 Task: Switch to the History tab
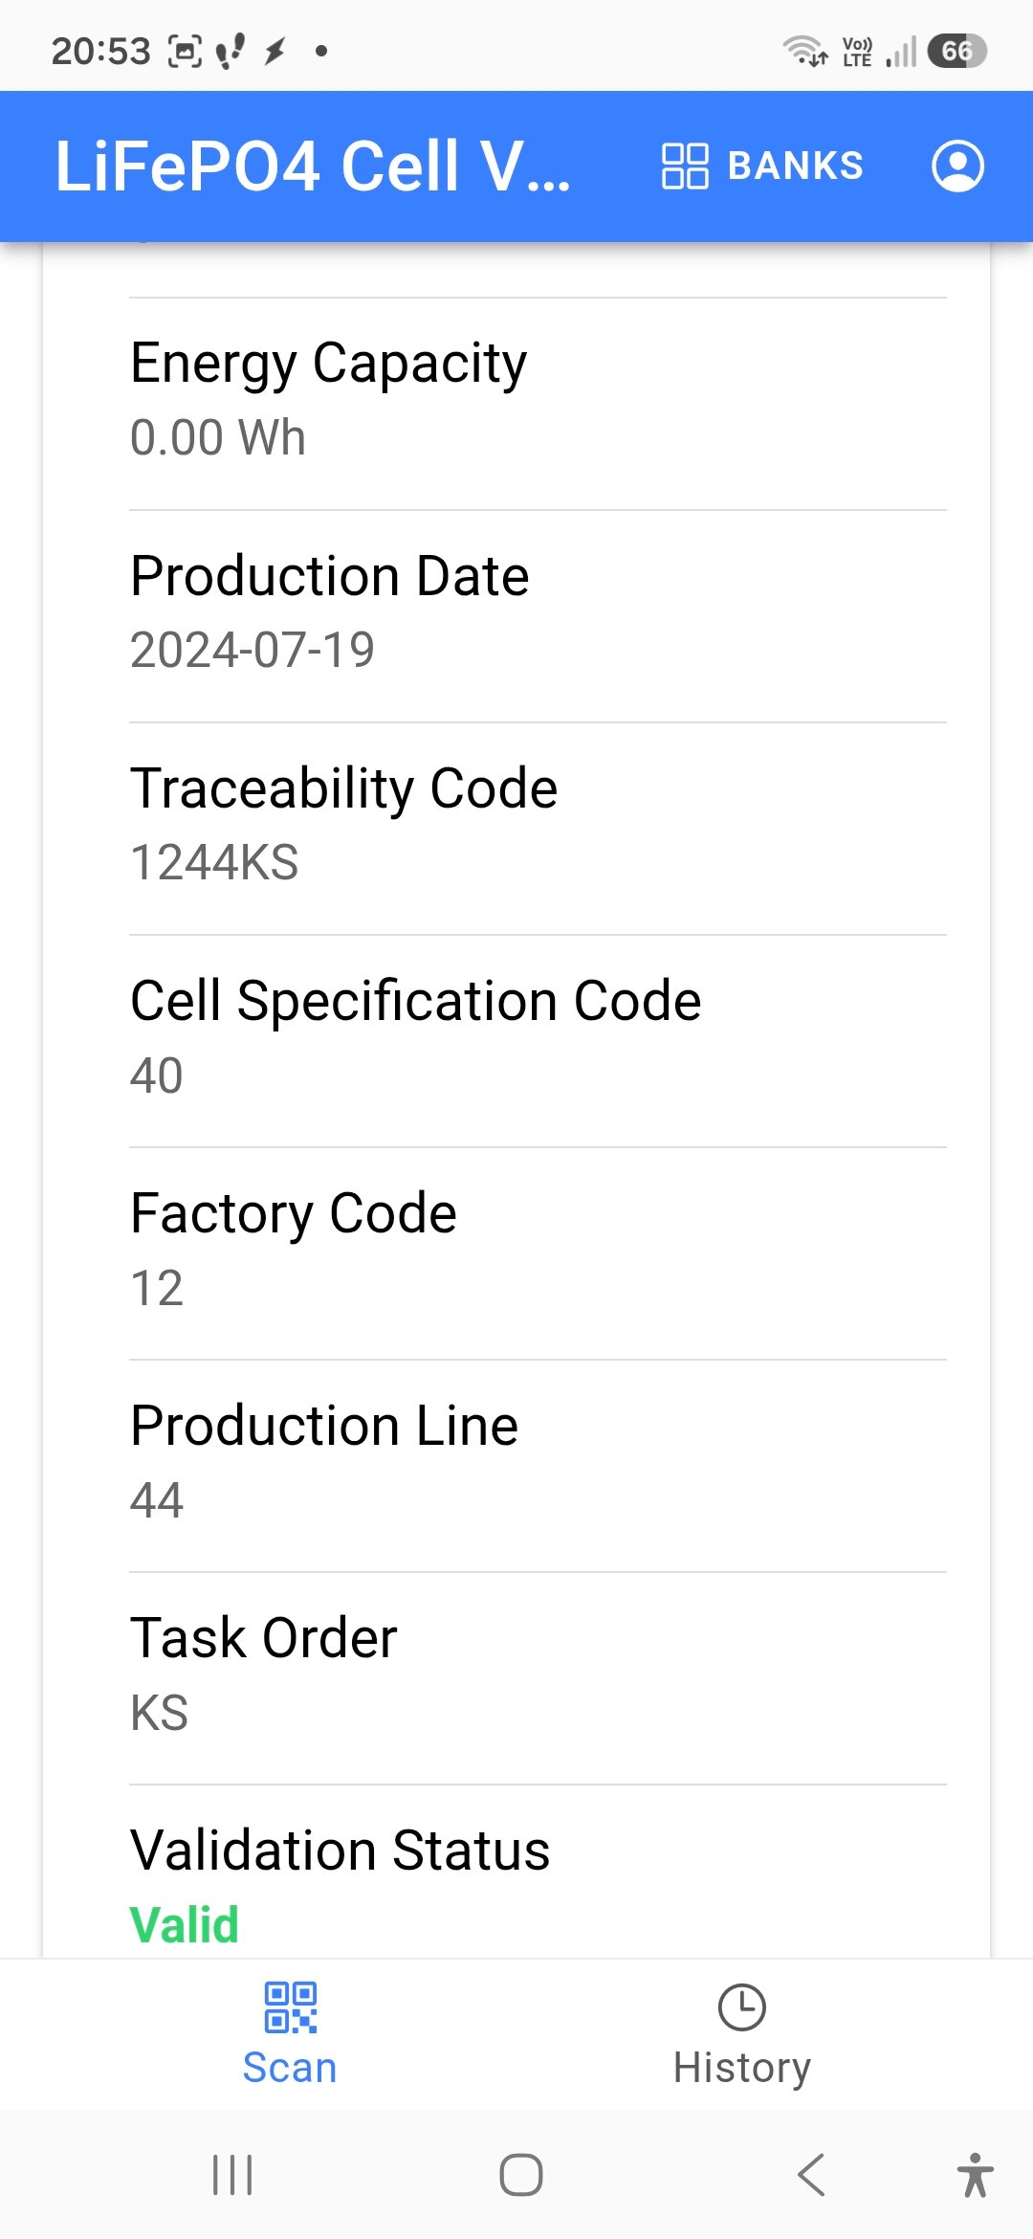(741, 2033)
